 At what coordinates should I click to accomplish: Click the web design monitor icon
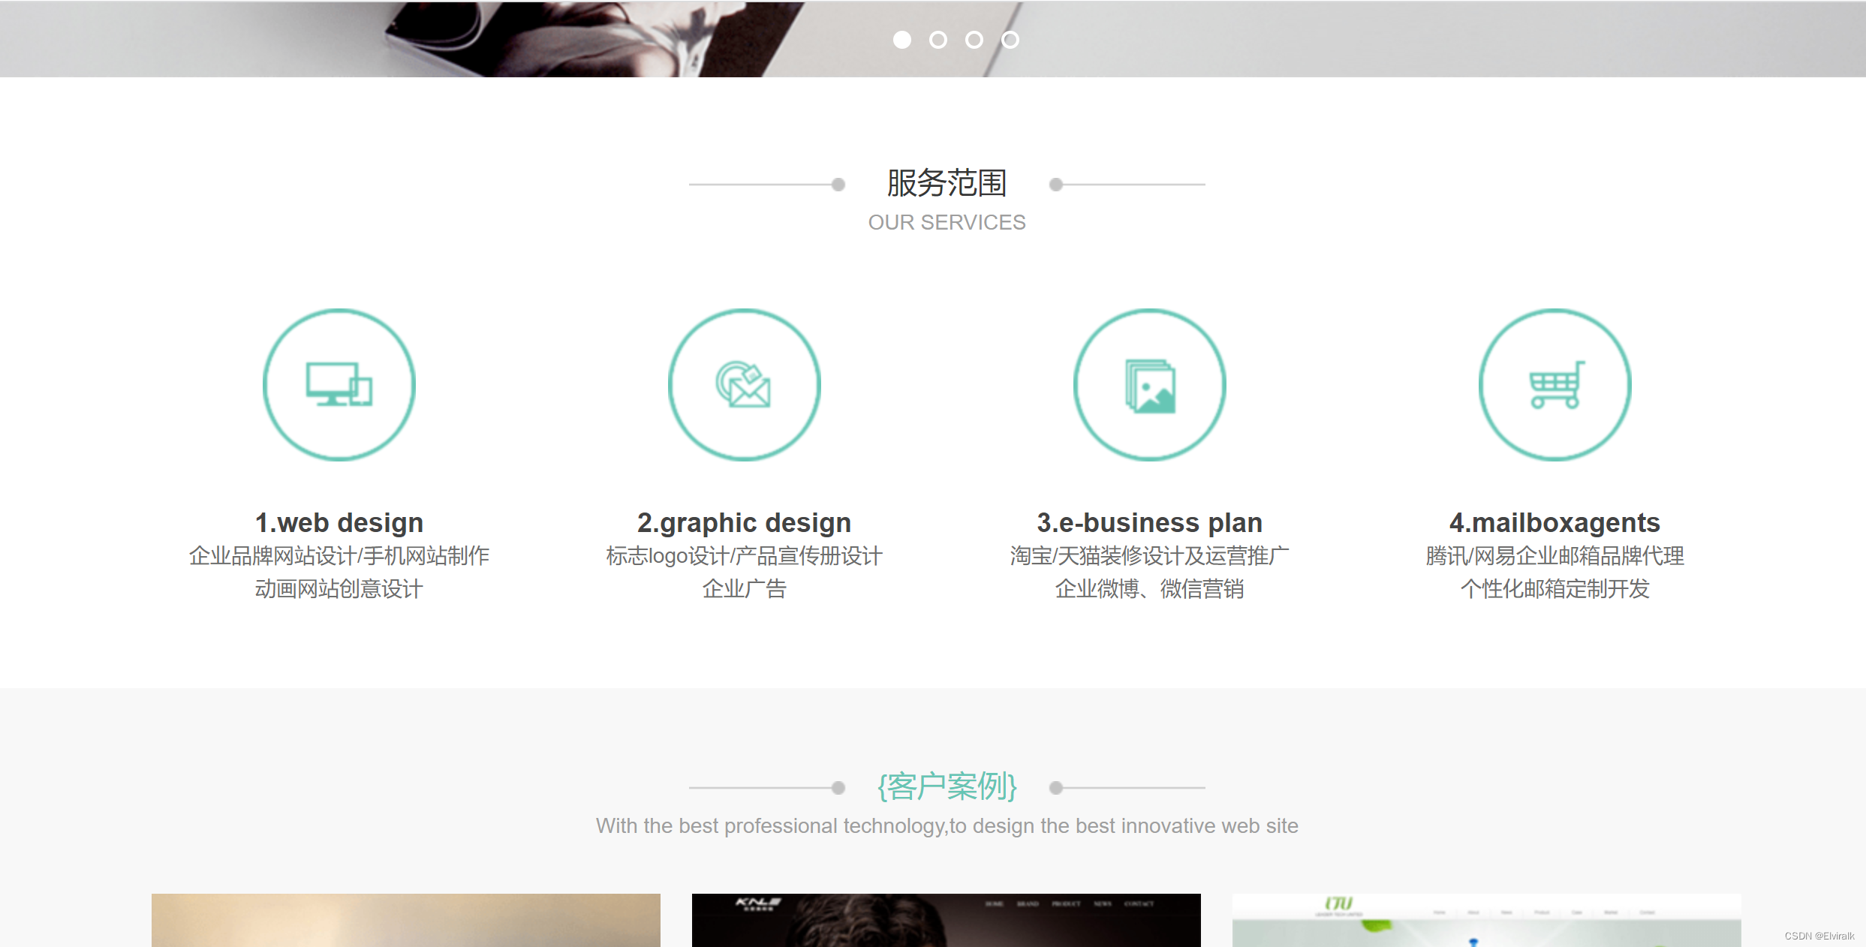(339, 383)
